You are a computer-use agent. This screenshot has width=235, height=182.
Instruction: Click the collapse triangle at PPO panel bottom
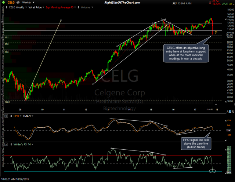click(x=226, y=141)
